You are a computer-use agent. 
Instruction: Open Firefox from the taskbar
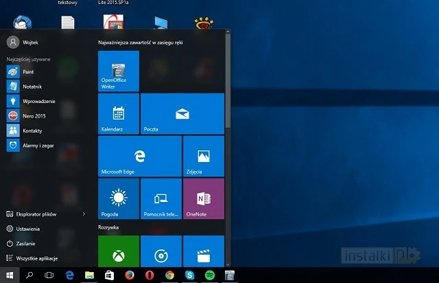pyautogui.click(x=128, y=275)
